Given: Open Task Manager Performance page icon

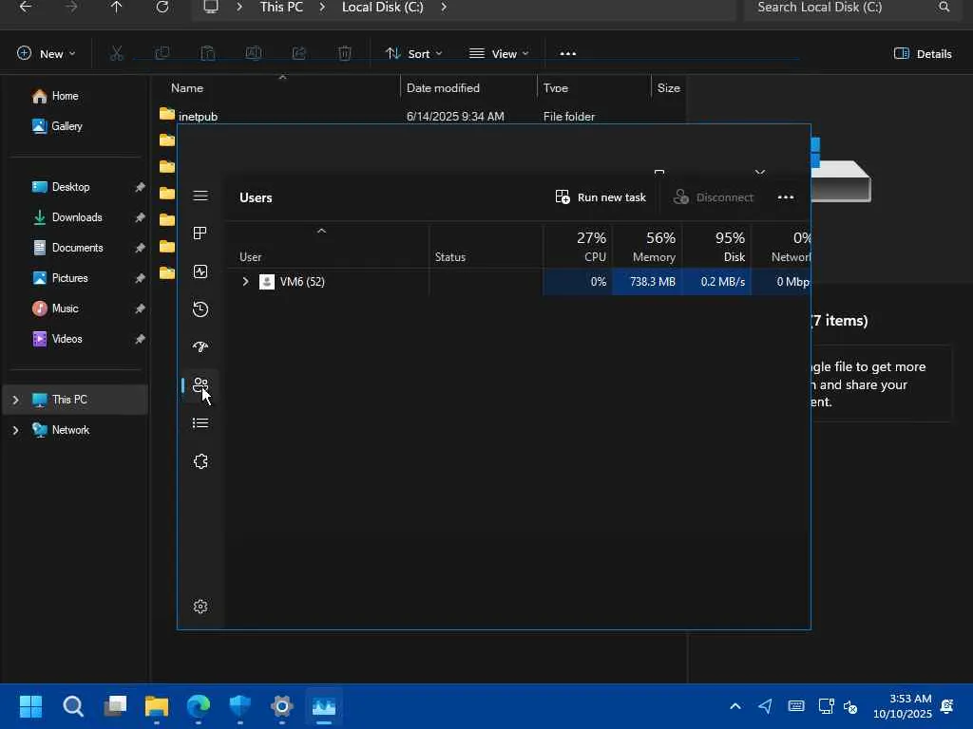Looking at the screenshot, I should pos(200,271).
